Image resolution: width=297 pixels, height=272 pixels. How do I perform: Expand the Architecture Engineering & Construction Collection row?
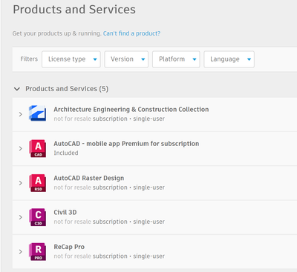21,114
